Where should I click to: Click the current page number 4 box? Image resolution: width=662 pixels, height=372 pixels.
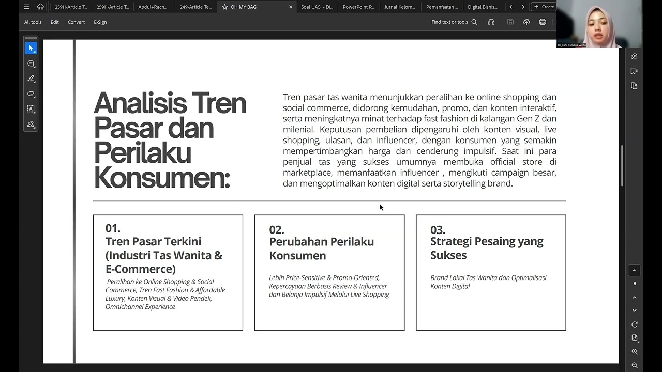tap(635, 270)
